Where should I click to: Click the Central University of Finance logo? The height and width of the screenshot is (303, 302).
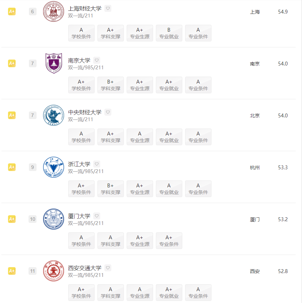tap(54, 115)
